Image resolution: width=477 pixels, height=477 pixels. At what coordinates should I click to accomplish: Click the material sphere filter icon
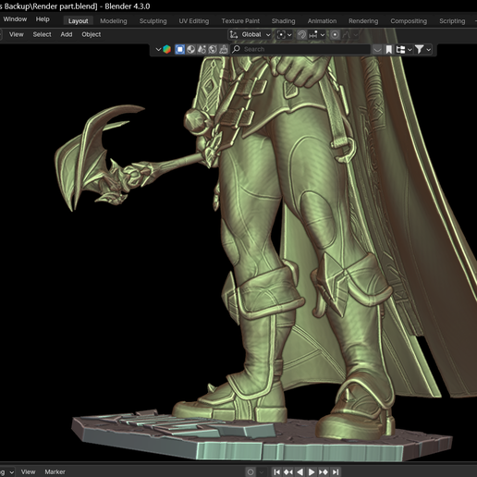190,49
